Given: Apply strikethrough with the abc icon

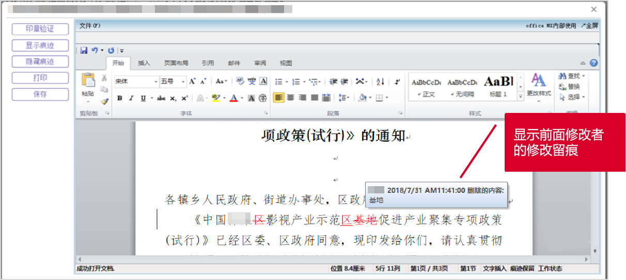Looking at the screenshot, I should click(161, 98).
